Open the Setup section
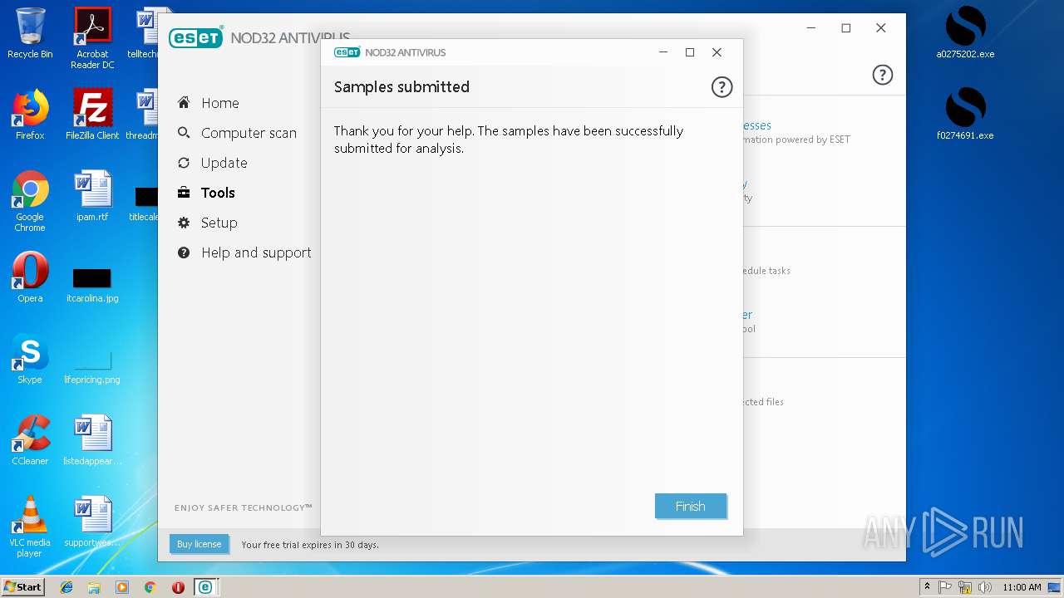 [x=219, y=223]
